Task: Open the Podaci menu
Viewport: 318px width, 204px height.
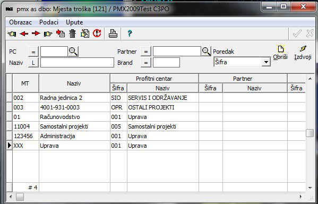Action: coord(49,22)
